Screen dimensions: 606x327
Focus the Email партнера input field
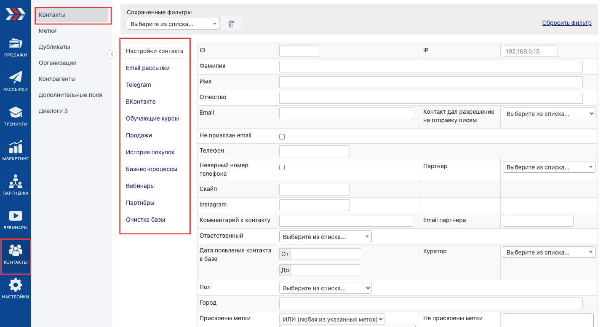click(x=538, y=221)
